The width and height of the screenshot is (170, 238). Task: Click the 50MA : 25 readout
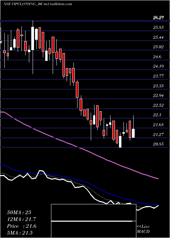pyautogui.click(x=19, y=213)
